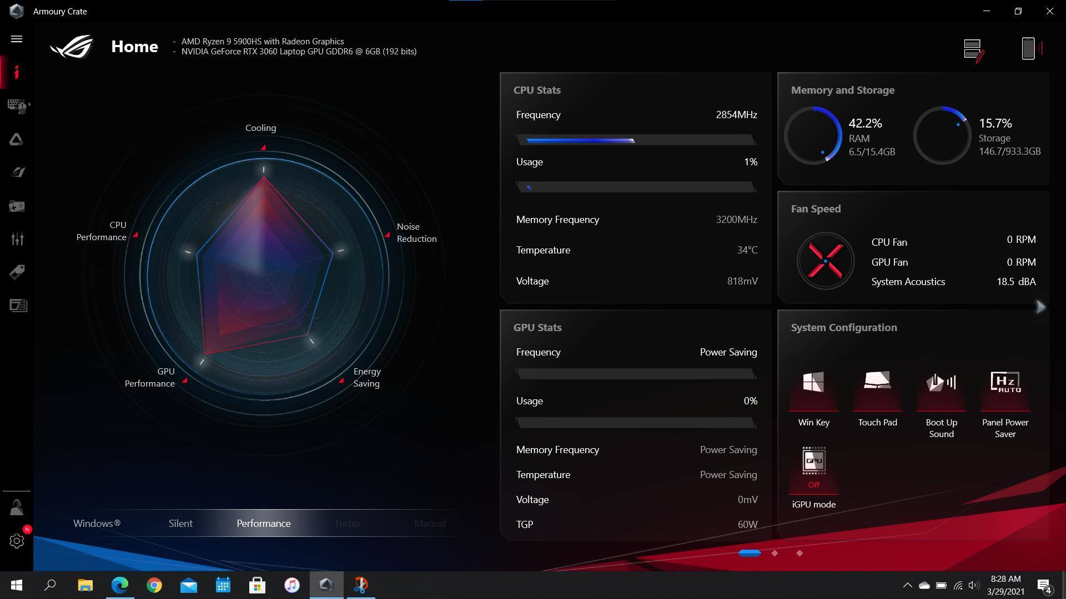
Task: Open Scenario Profiles sliders icon
Action: click(x=17, y=239)
